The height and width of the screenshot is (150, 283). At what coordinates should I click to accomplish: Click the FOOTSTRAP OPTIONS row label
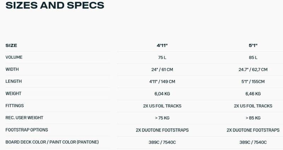click(x=27, y=130)
